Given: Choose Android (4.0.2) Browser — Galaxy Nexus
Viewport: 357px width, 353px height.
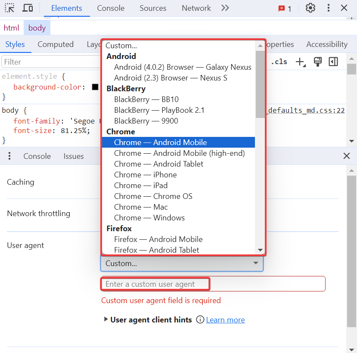Looking at the screenshot, I should [178, 67].
